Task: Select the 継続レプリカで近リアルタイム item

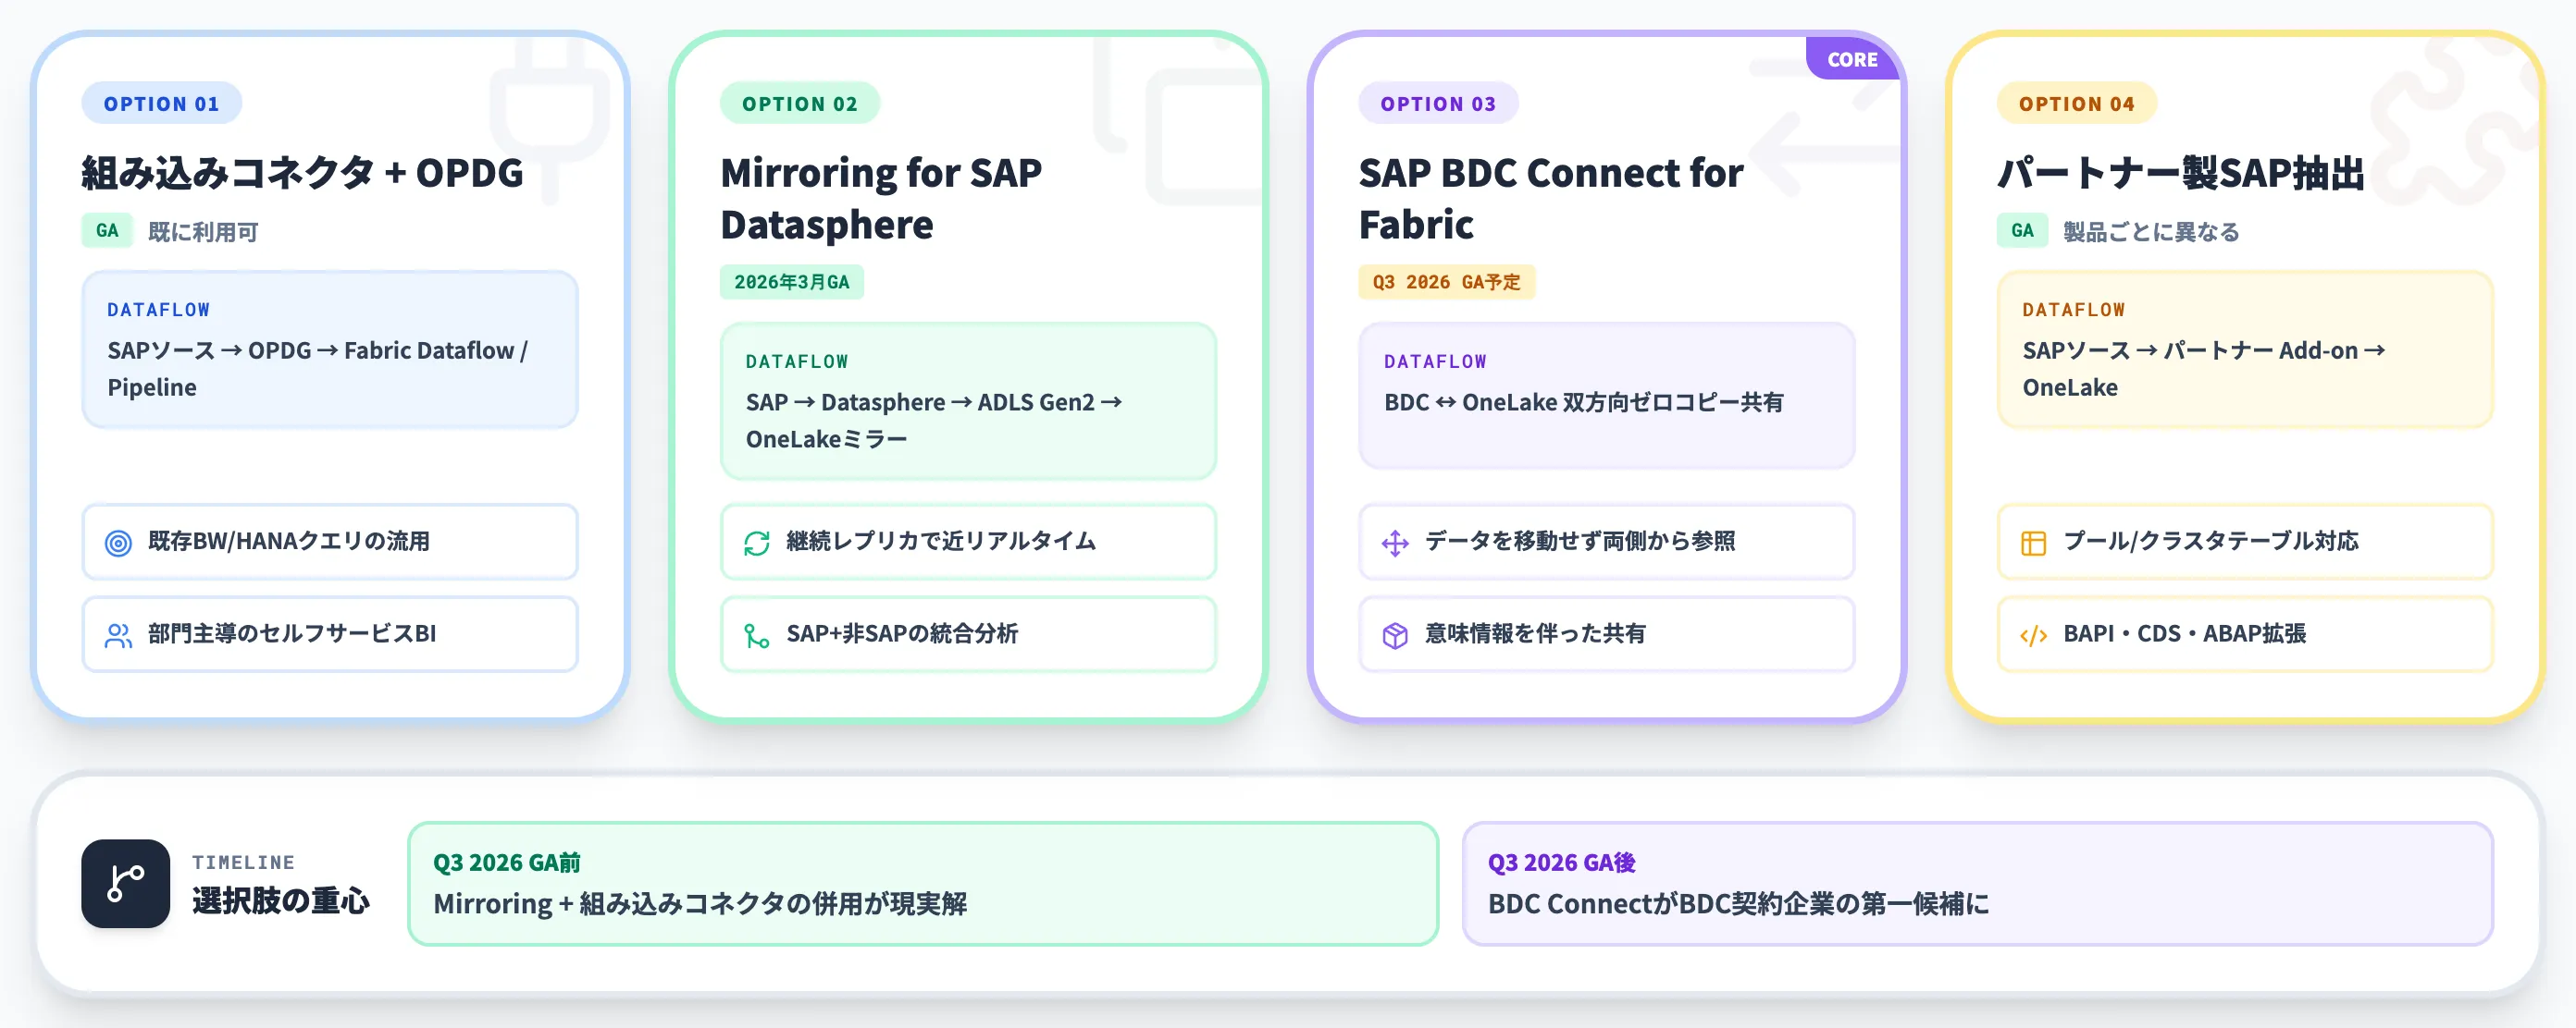Action: tap(968, 542)
